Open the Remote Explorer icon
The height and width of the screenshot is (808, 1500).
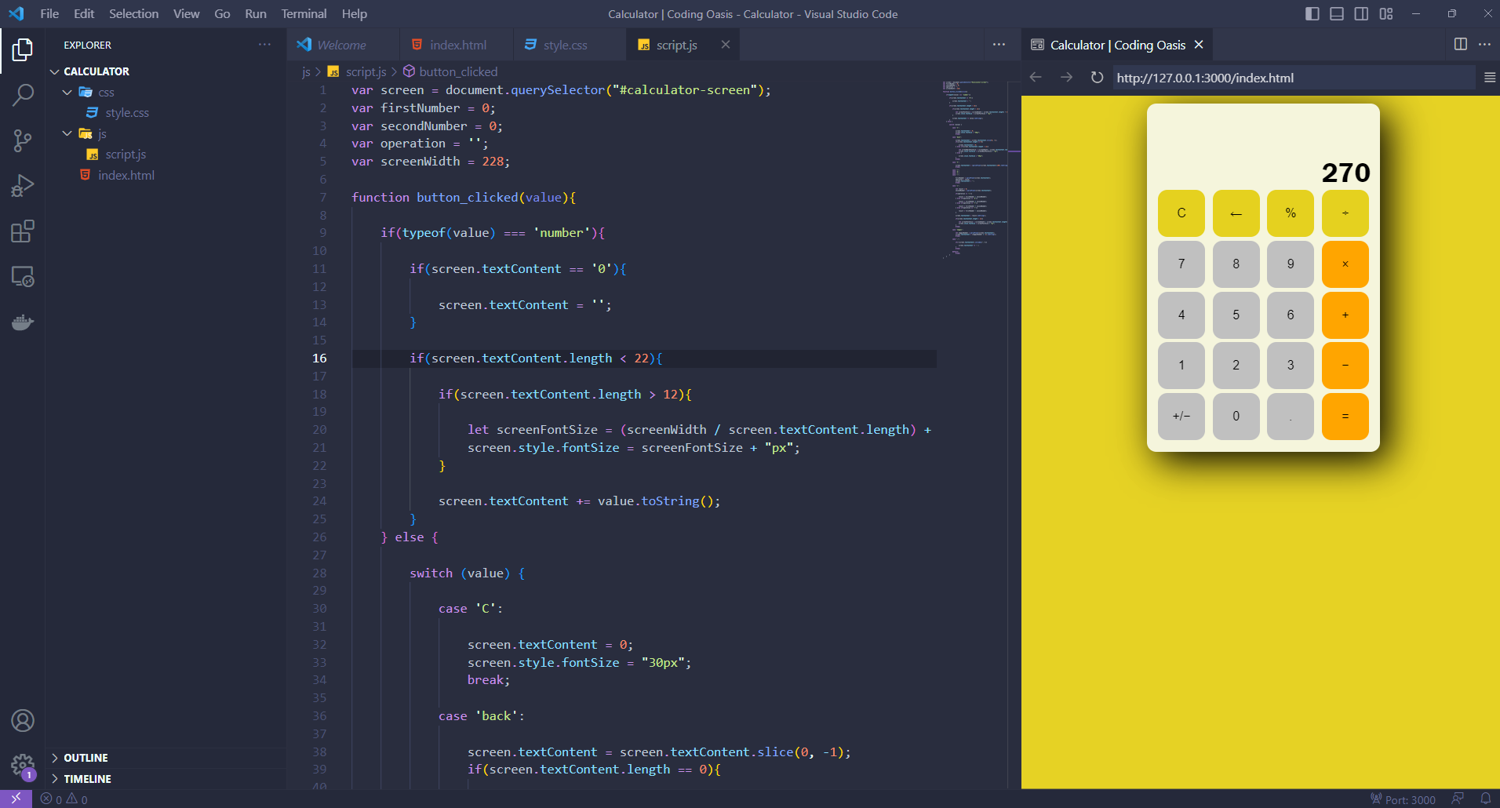(x=23, y=277)
